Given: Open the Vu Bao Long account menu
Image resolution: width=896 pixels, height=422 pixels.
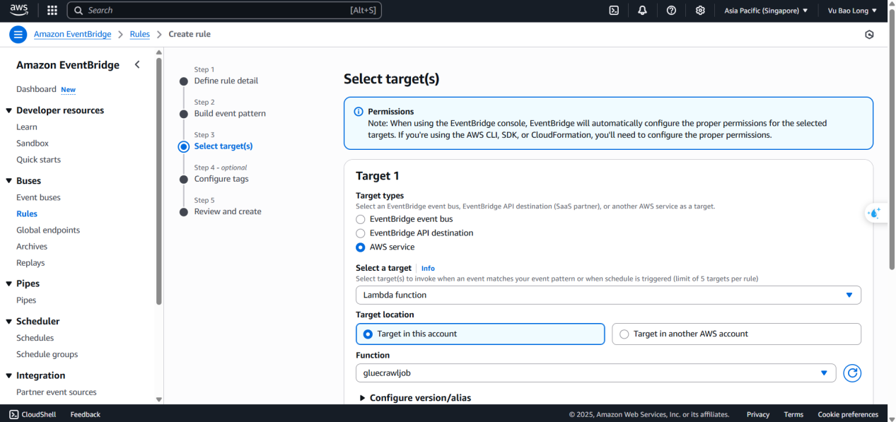Looking at the screenshot, I should (852, 11).
